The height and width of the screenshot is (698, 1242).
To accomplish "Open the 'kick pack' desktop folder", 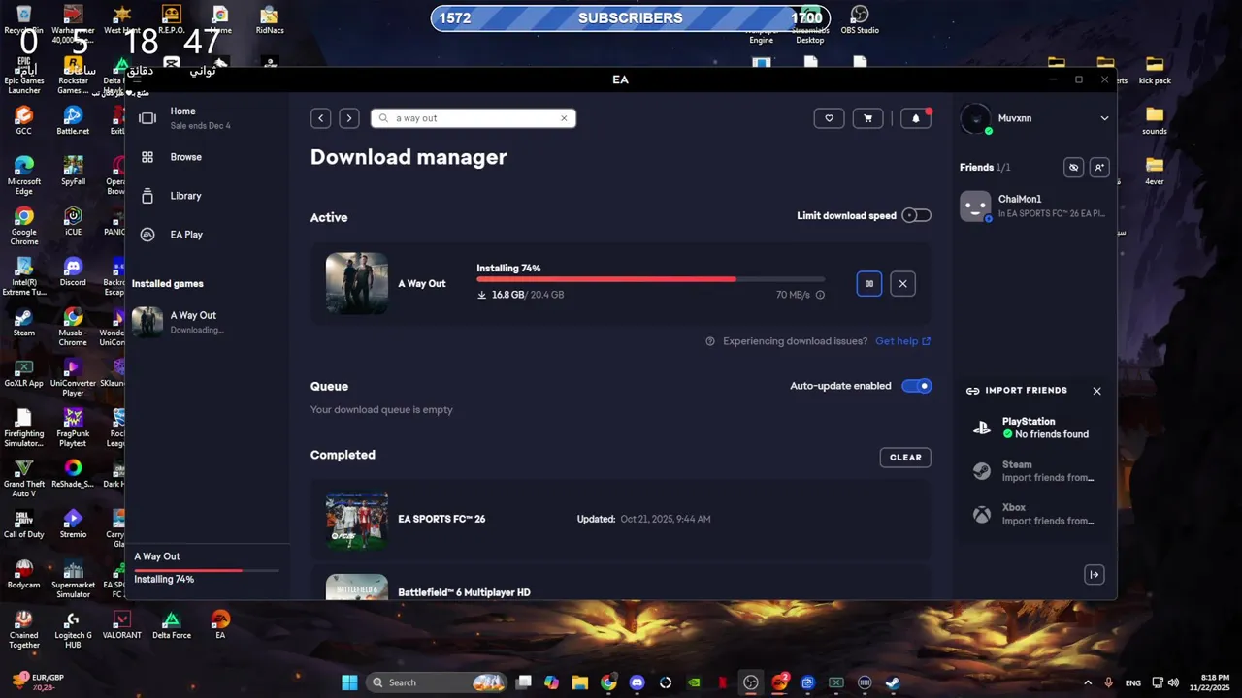I will pos(1154,71).
